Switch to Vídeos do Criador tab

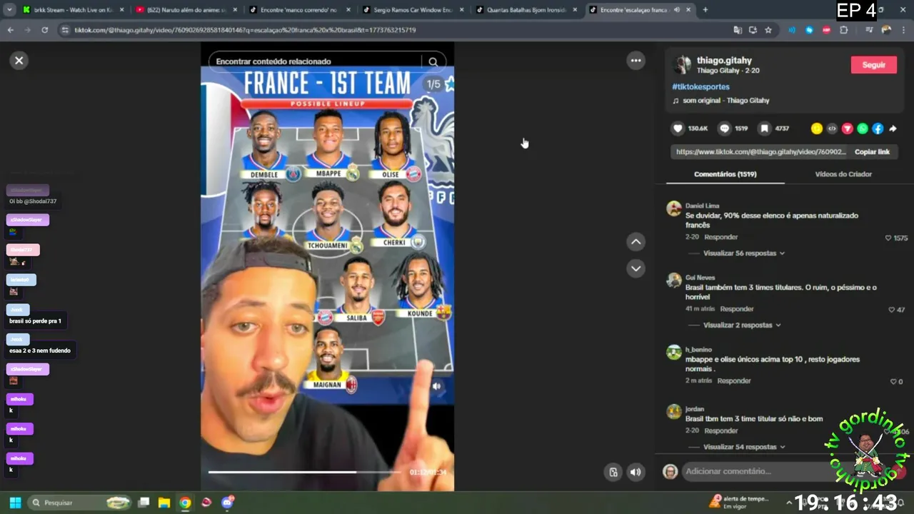click(x=843, y=174)
